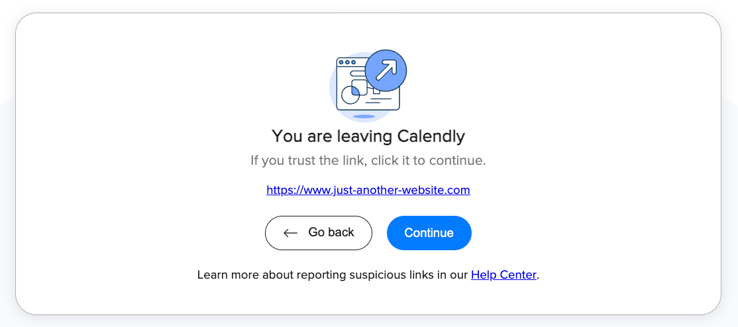The height and width of the screenshot is (327, 738).
Task: Open the just-another-website.com link
Action: click(368, 190)
